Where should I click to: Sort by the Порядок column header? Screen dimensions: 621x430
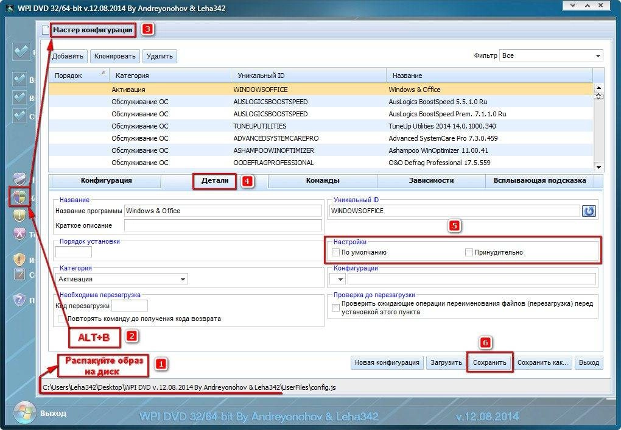(x=79, y=76)
